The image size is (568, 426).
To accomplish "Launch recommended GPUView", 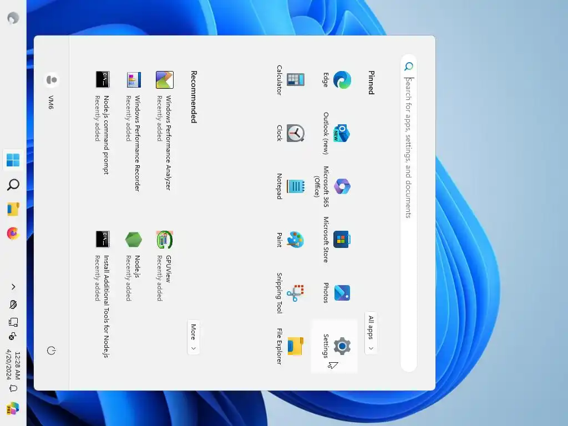I will (x=164, y=265).
